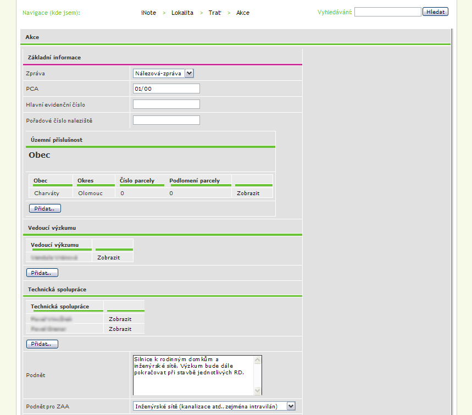Show the first Technická spolupráce entry via Zobrazit

[x=120, y=319]
